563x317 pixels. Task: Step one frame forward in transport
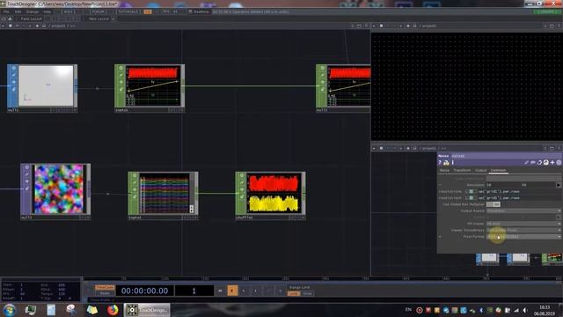tap(280, 291)
